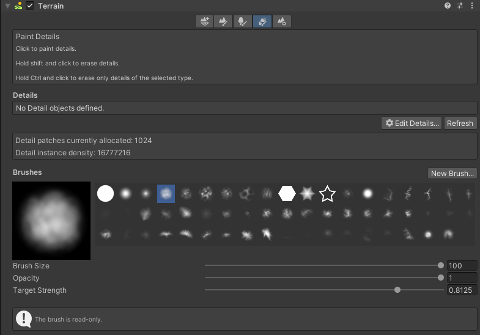
Task: Click the warning exclamation bubble icon
Action: (x=24, y=319)
